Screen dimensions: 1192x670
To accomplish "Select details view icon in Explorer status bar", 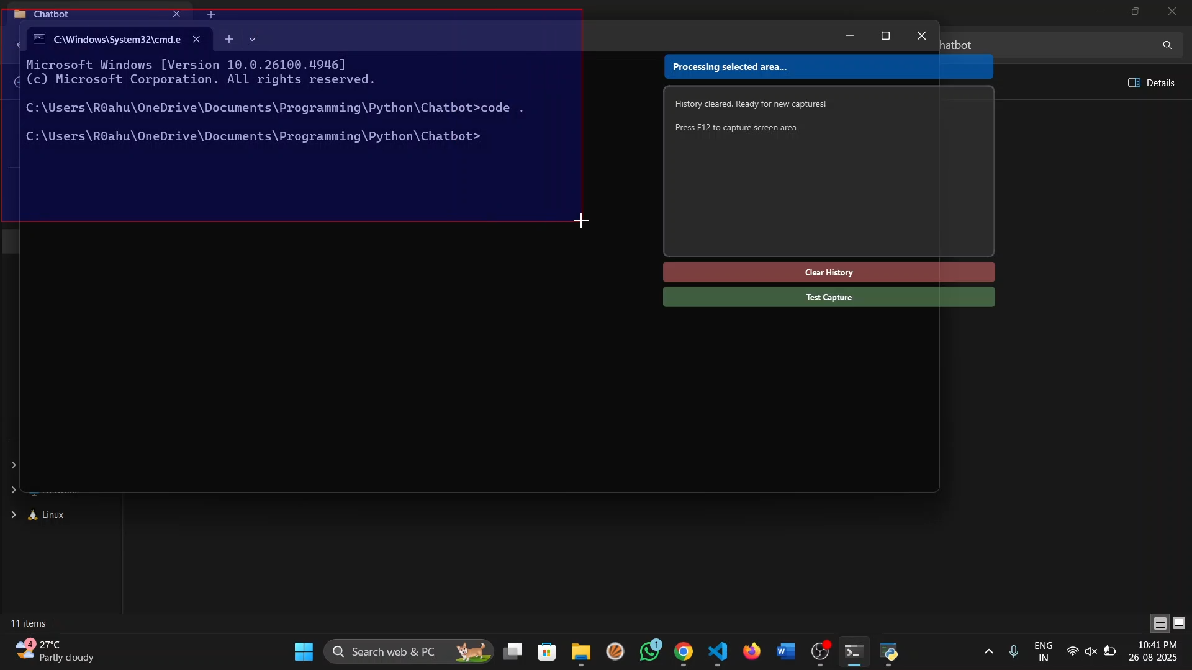I will pos(1160,623).
